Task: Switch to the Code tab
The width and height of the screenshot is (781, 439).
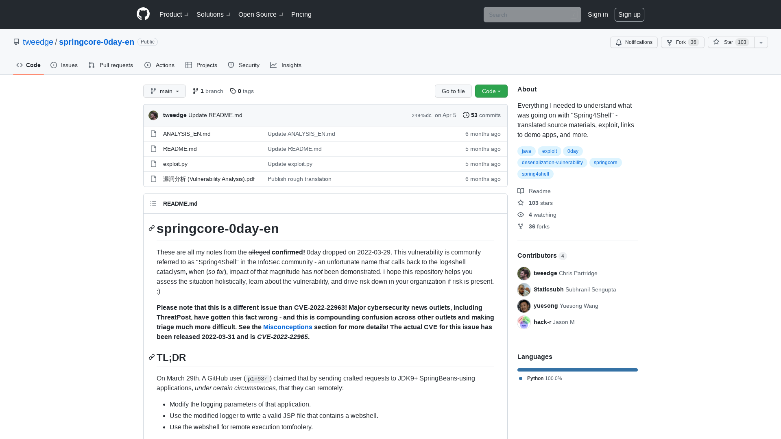Action: [28, 65]
